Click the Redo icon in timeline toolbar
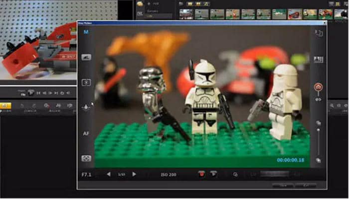Image resolution: width=349 pixels, height=199 pixels. (x=34, y=106)
